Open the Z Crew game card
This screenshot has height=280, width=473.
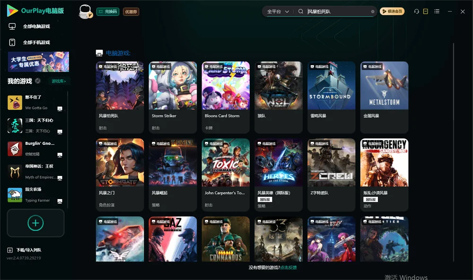coord(331,175)
